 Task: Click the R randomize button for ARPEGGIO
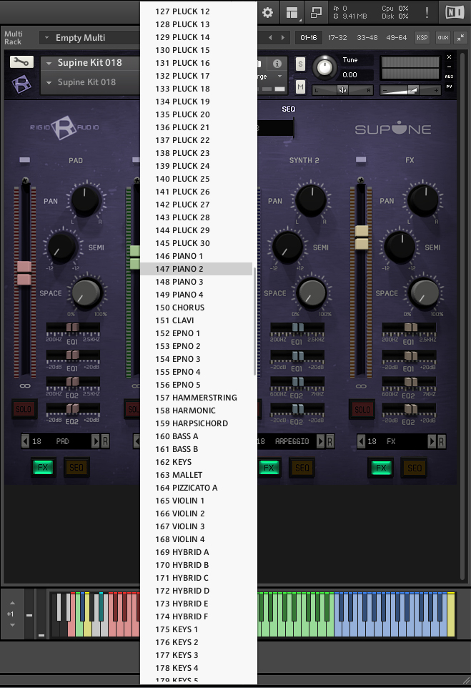point(329,441)
